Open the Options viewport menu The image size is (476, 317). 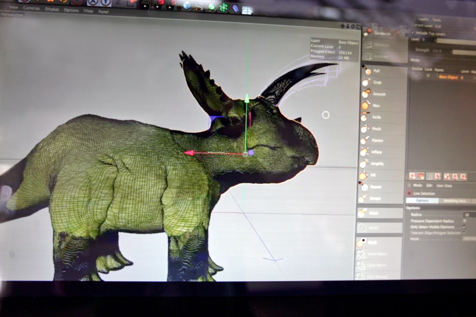[71, 10]
